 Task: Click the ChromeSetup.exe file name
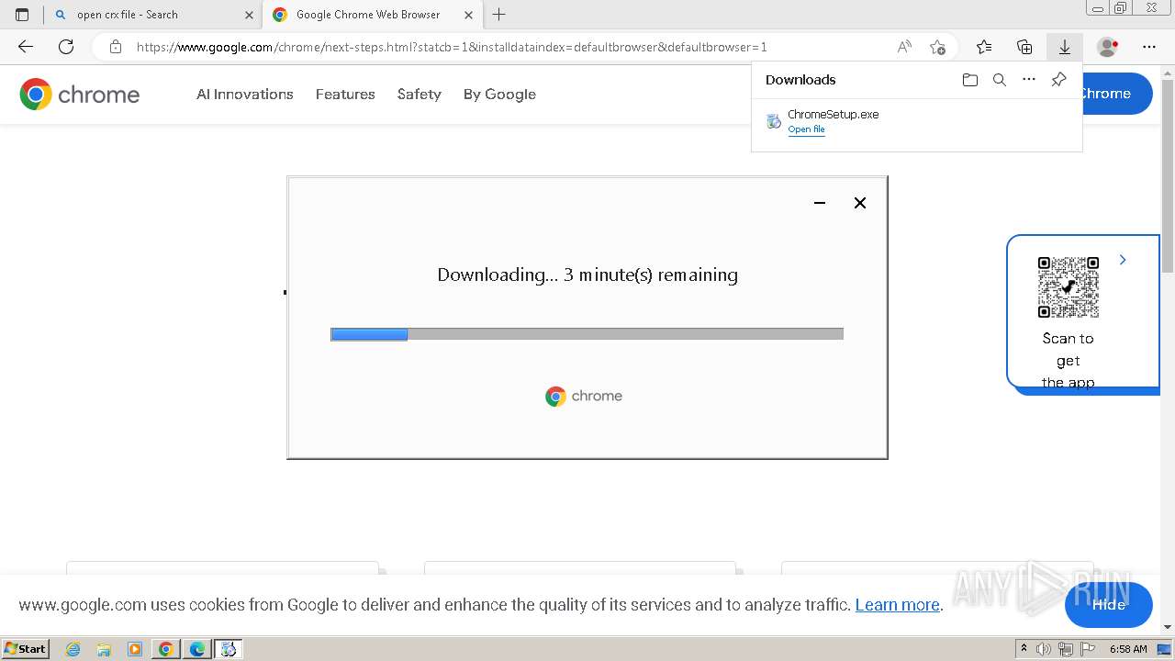[x=834, y=115]
